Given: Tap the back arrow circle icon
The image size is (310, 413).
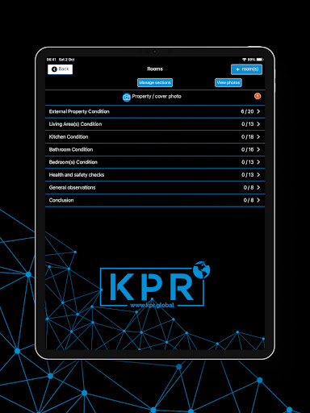Looking at the screenshot, I should [54, 69].
